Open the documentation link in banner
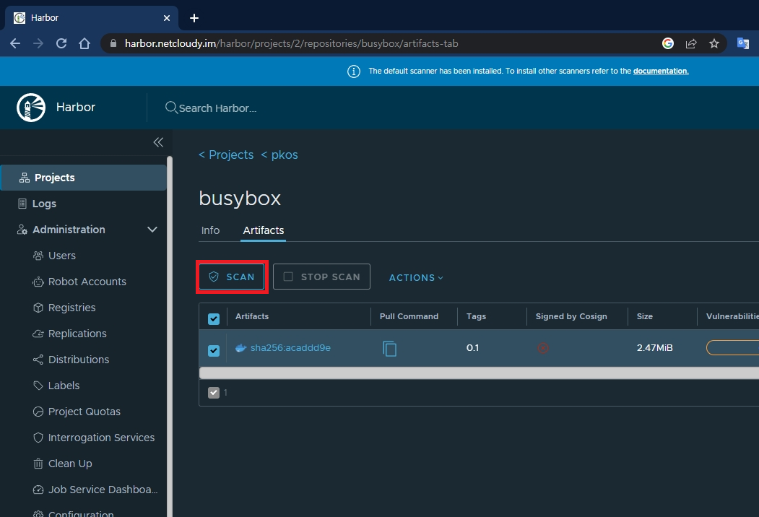 point(661,71)
